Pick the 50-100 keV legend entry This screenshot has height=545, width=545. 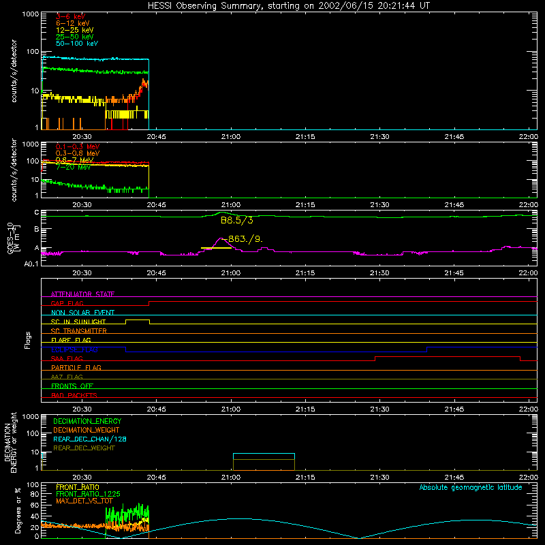(77, 44)
